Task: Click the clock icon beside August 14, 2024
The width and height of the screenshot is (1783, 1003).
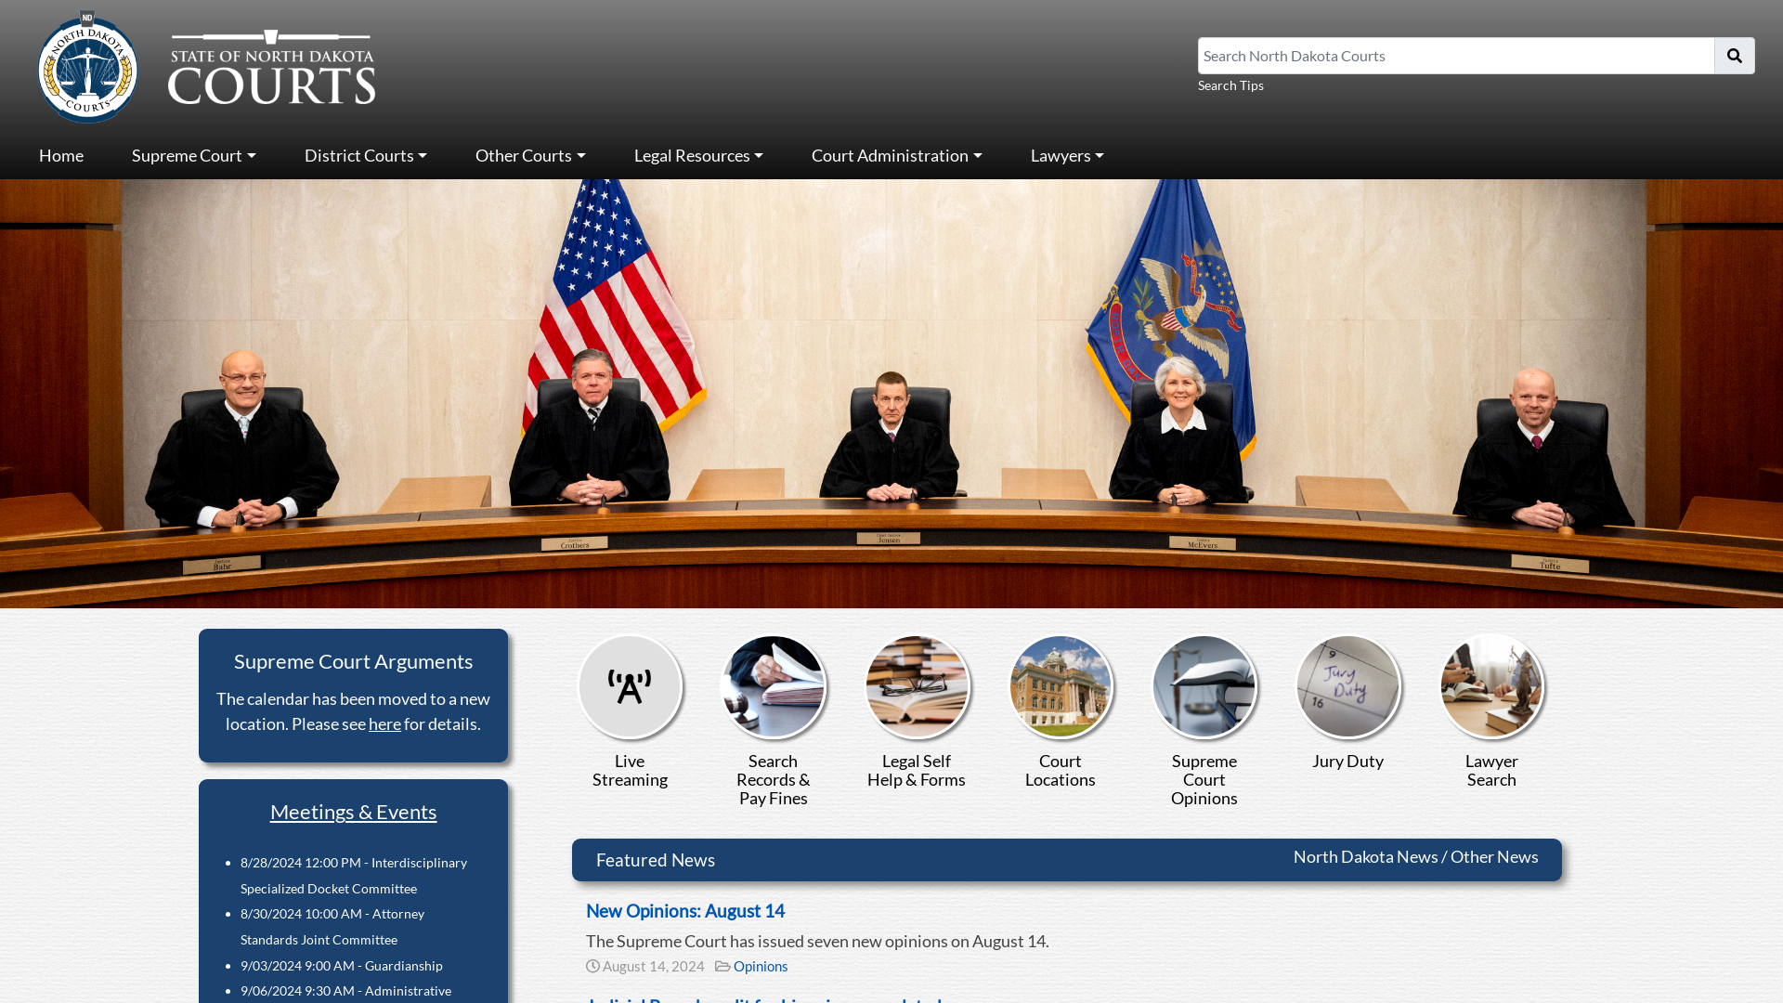Action: (x=592, y=967)
